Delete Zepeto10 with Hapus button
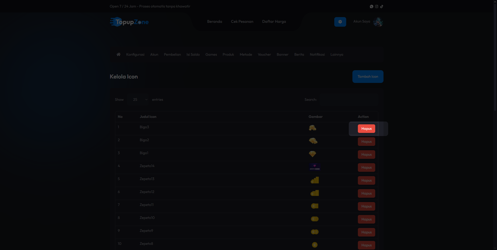 coord(366,219)
